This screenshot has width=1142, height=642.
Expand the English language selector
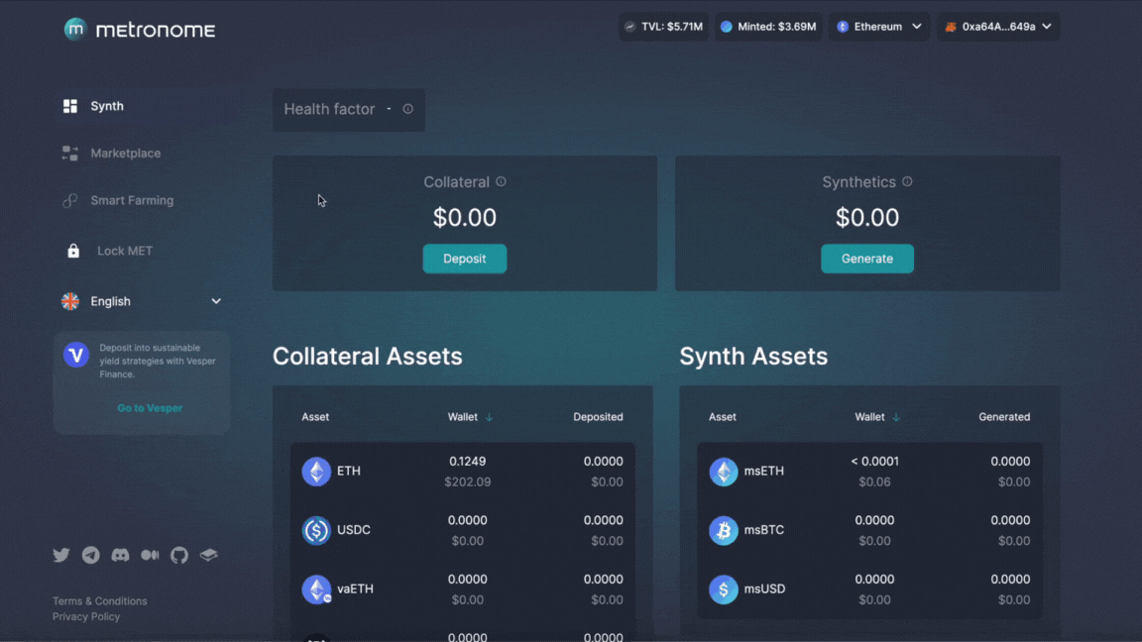click(x=142, y=301)
